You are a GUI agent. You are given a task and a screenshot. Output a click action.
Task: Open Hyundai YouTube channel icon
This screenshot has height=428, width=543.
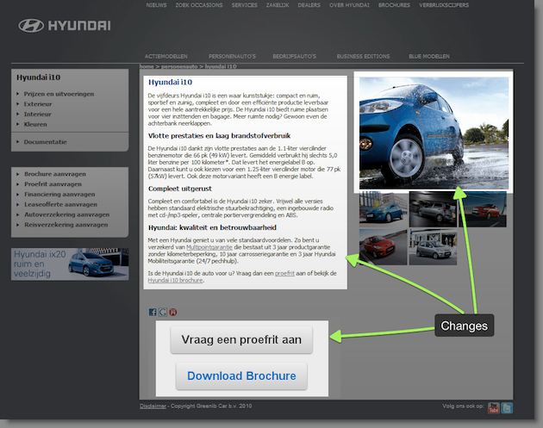(494, 408)
